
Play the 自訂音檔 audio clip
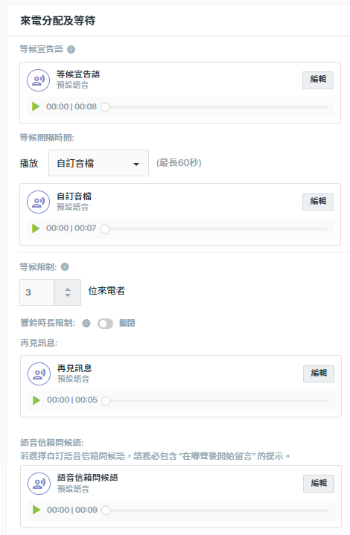tap(36, 228)
